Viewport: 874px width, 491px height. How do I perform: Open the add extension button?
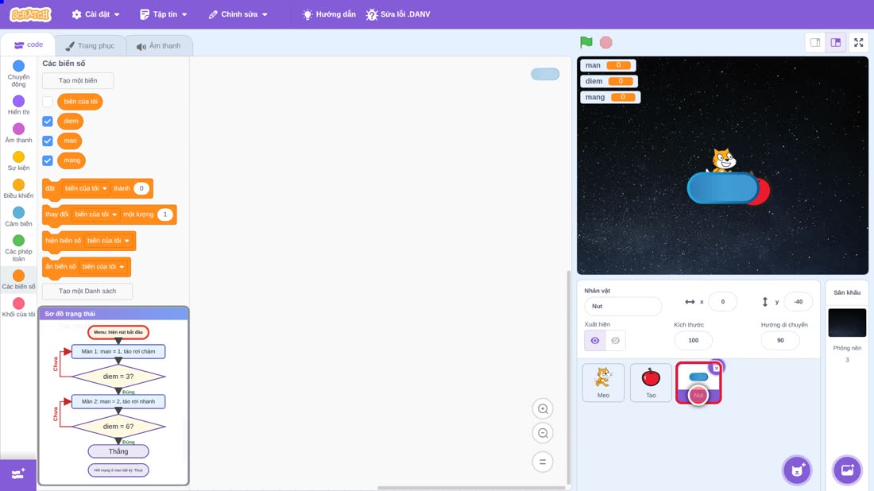tap(17, 474)
